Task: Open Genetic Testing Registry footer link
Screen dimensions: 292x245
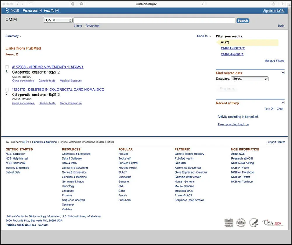Action: [189, 154]
